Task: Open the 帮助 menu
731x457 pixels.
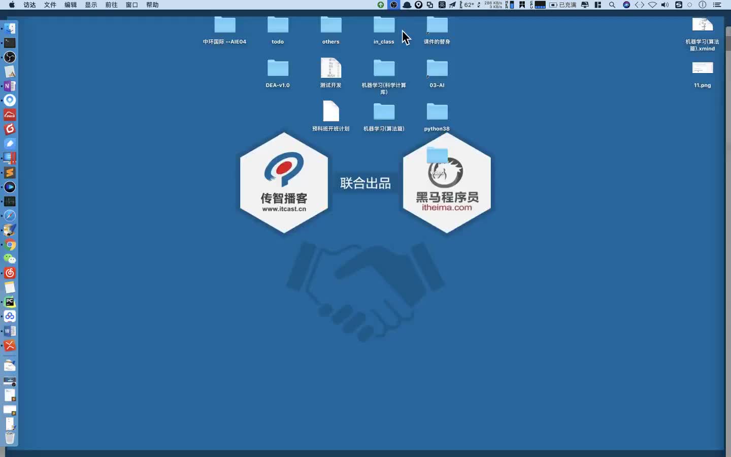Action: coord(152,5)
